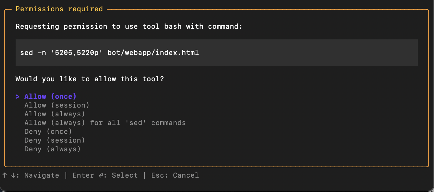Click the Enter: Select hint text

pos(105,175)
